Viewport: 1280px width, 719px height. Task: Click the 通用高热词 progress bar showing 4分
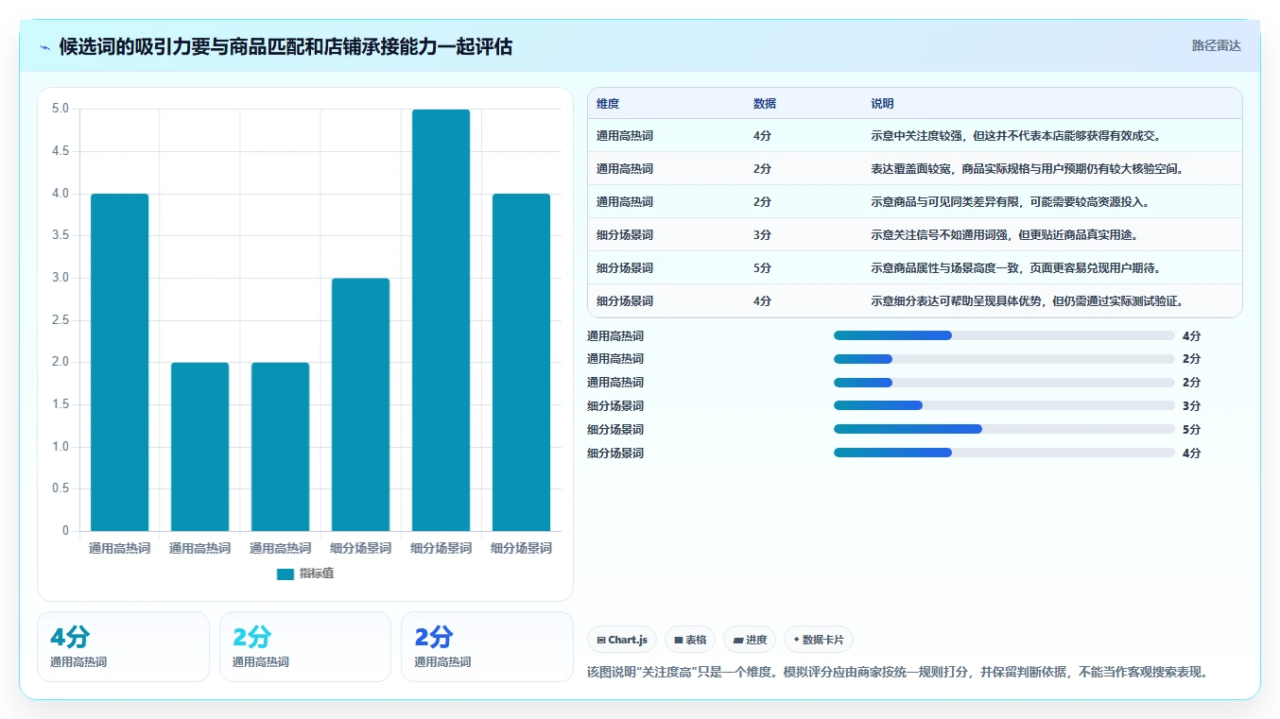point(1004,335)
